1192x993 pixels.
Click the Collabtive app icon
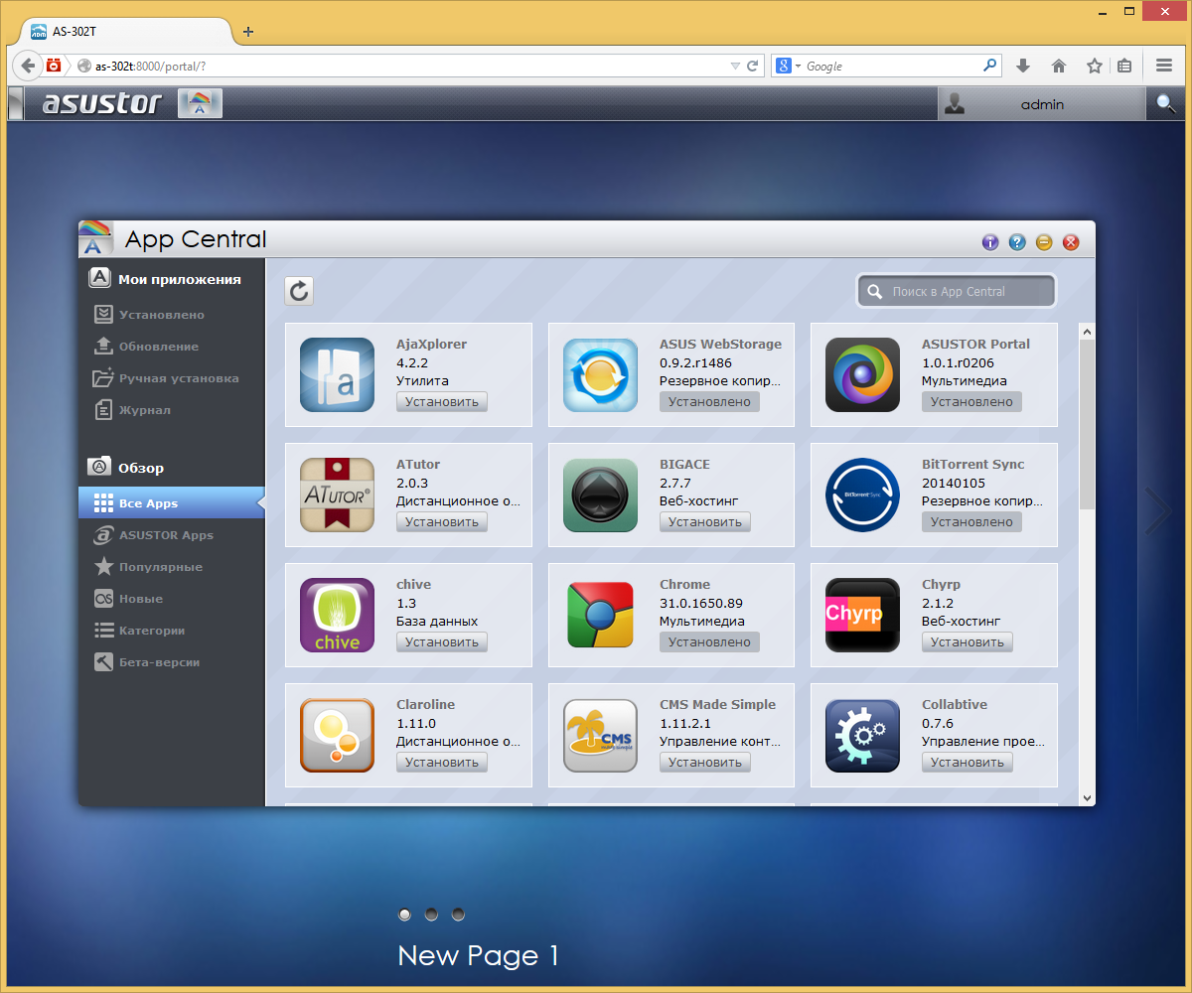pyautogui.click(x=862, y=735)
